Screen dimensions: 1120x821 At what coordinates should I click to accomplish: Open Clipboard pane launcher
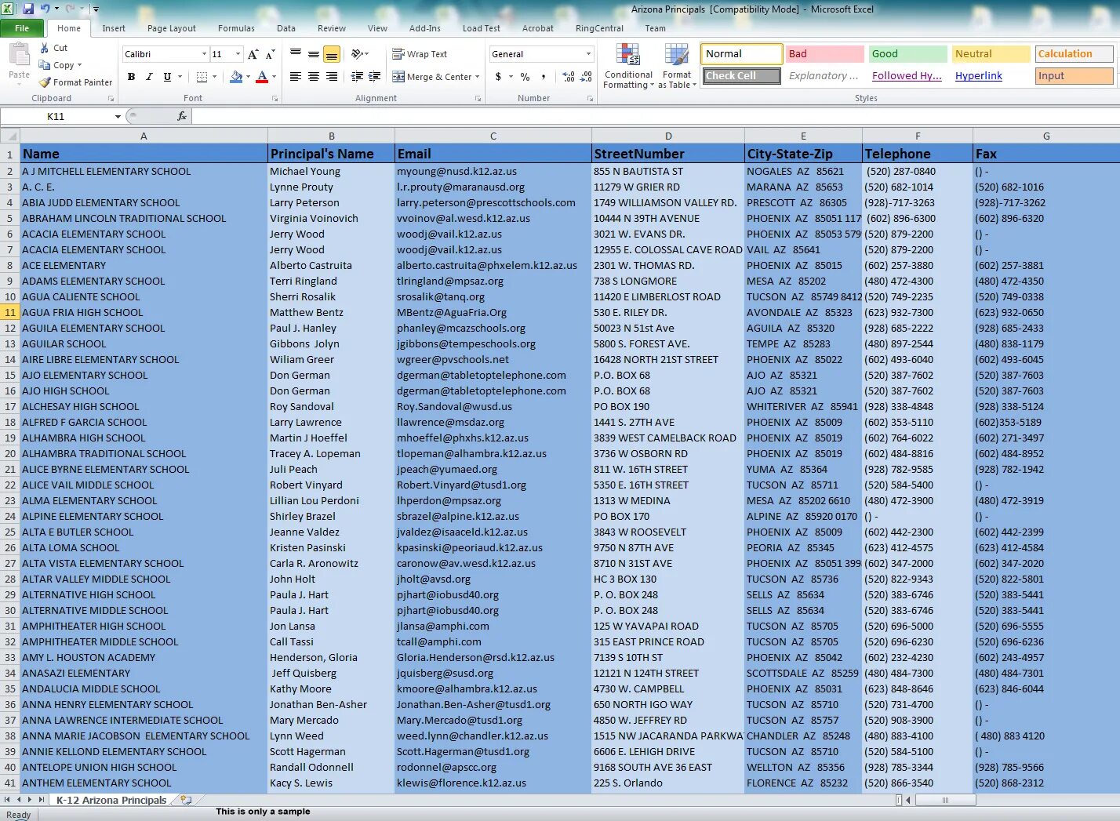pos(111,99)
